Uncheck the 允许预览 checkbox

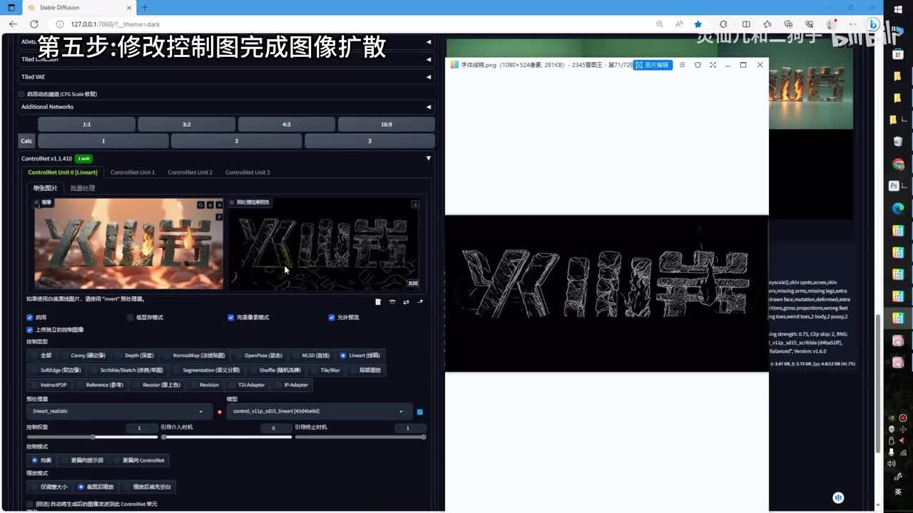point(332,317)
